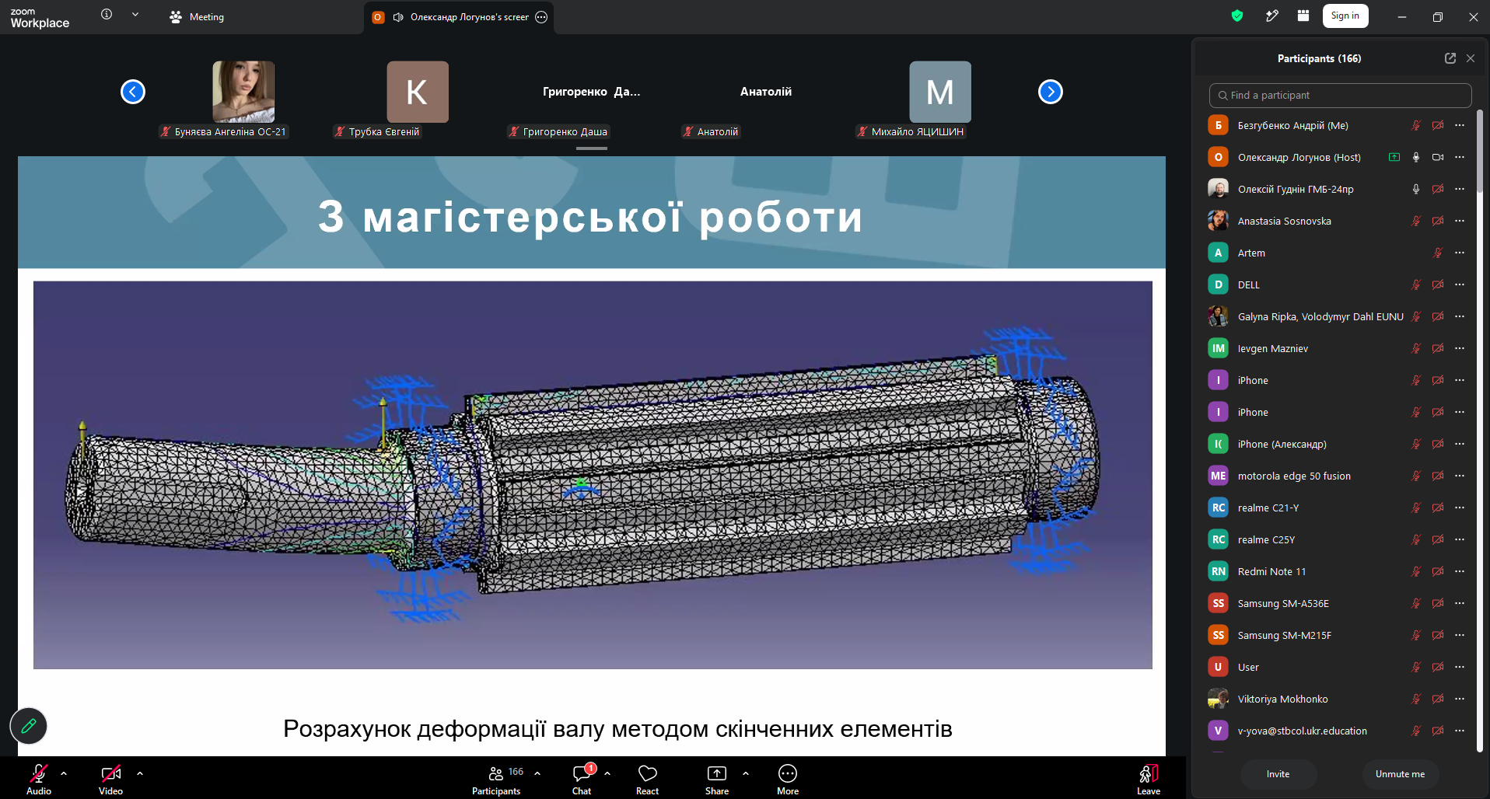Image resolution: width=1490 pixels, height=799 pixels.
Task: Pop out the Participants panel
Action: 1450,58
